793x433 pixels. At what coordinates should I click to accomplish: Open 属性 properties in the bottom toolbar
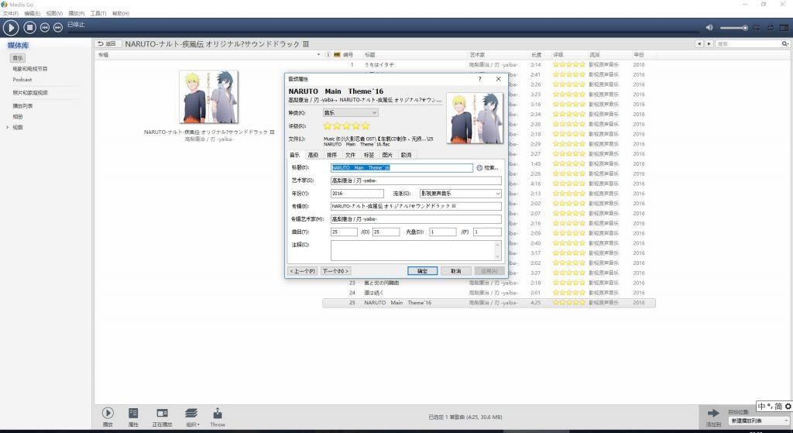click(x=133, y=417)
